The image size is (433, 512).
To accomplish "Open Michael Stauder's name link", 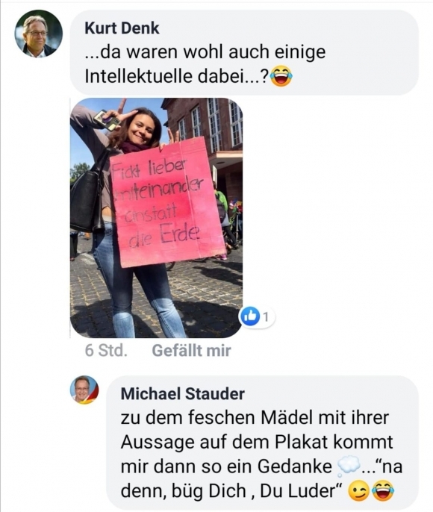I will pyautogui.click(x=183, y=393).
